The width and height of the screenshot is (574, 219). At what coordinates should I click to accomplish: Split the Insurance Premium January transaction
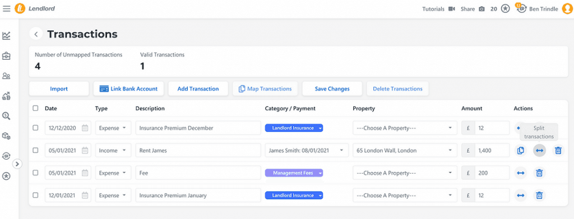521,196
